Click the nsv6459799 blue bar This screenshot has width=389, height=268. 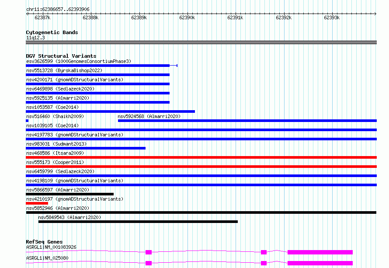(201, 176)
